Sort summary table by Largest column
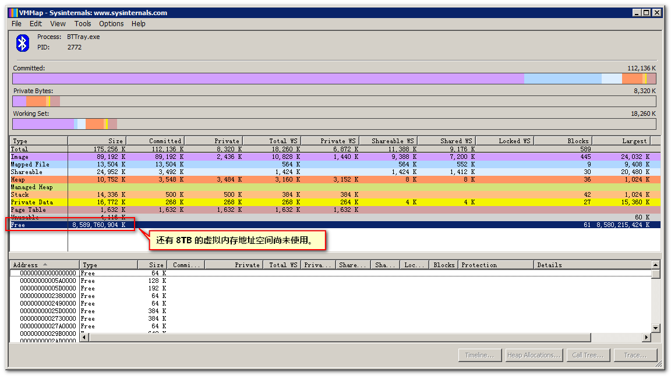Image resolution: width=671 pixels, height=376 pixels. pos(620,141)
